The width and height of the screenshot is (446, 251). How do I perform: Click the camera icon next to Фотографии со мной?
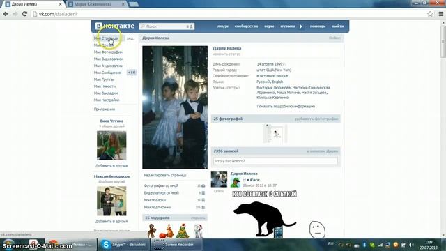click(x=203, y=186)
